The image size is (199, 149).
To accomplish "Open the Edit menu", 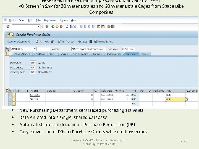I will pos(30,20).
